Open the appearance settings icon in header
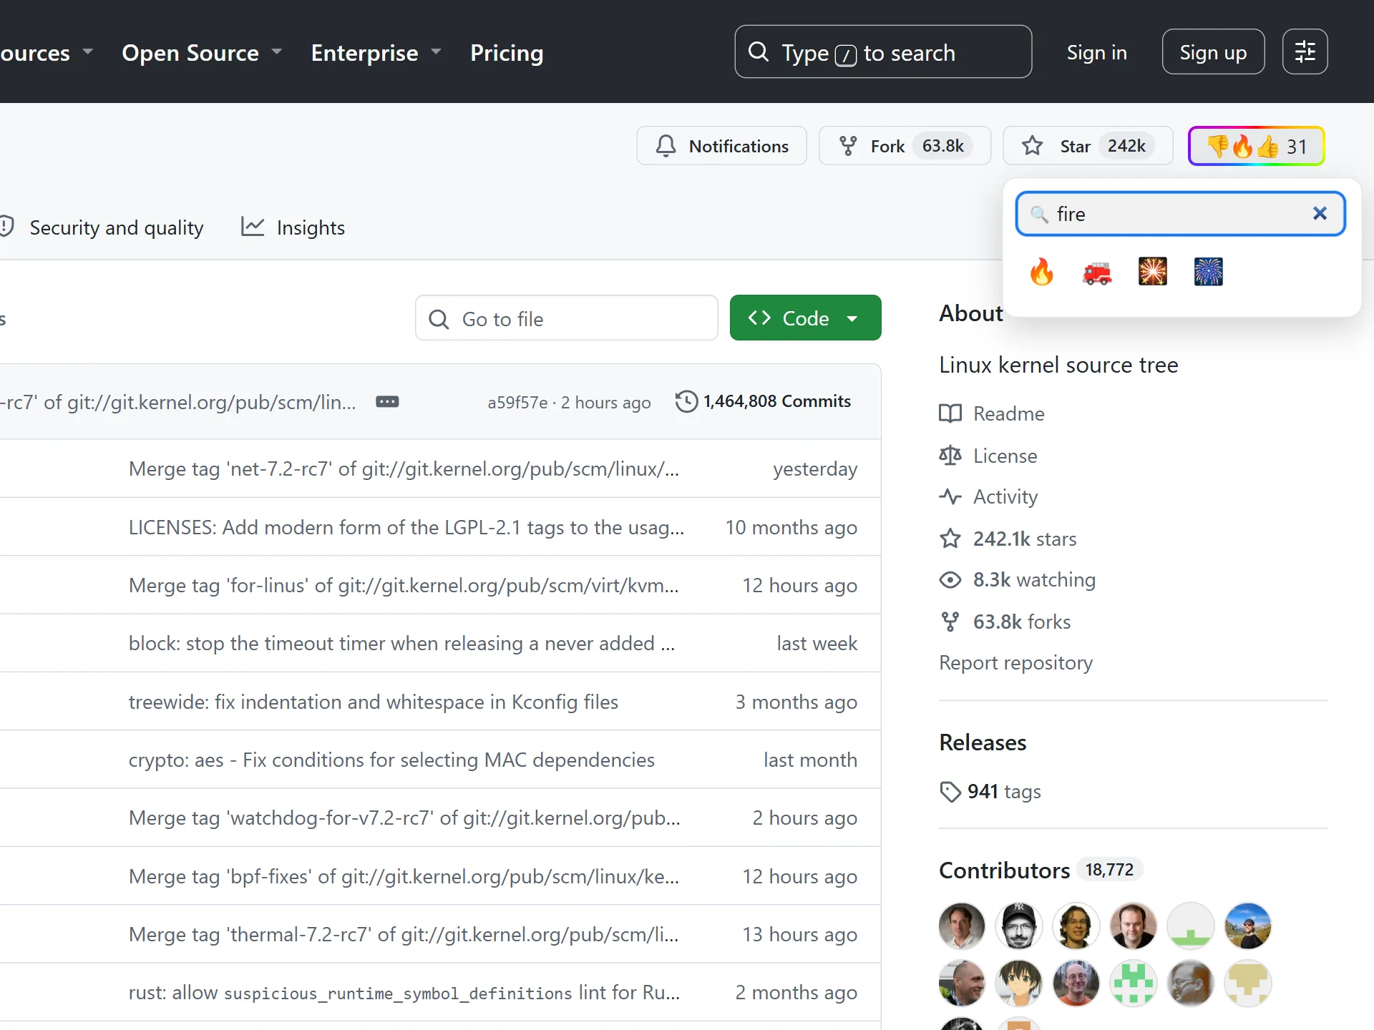Image resolution: width=1374 pixels, height=1030 pixels. pos(1305,51)
